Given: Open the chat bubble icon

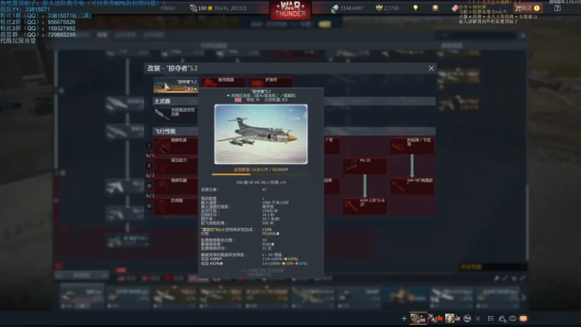Looking at the screenshot, I should [513, 318].
